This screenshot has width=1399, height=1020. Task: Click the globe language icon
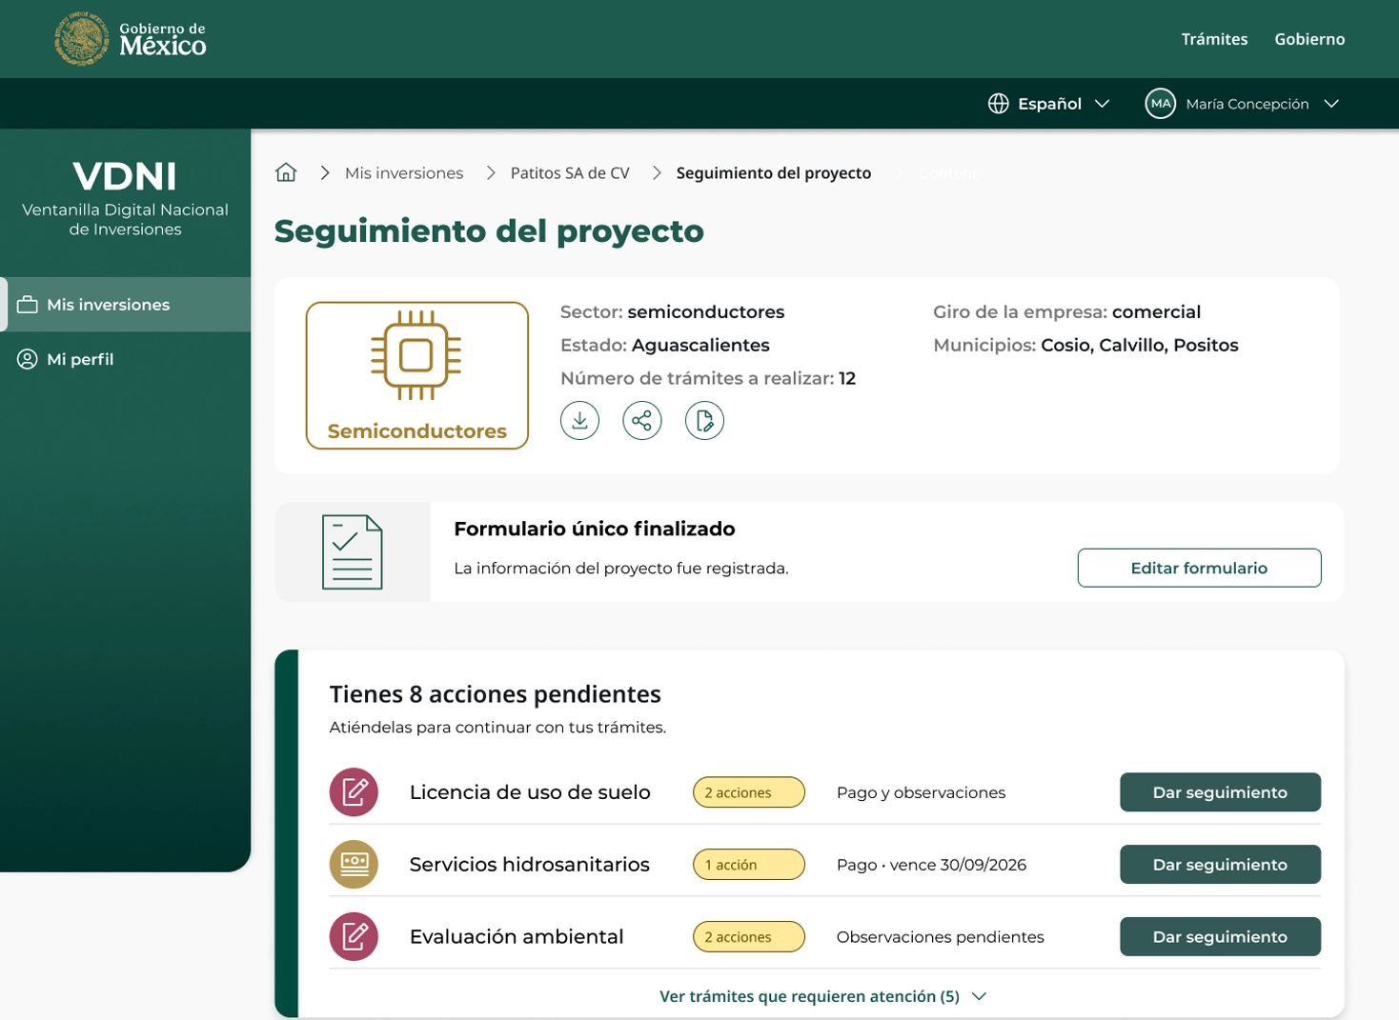click(998, 104)
